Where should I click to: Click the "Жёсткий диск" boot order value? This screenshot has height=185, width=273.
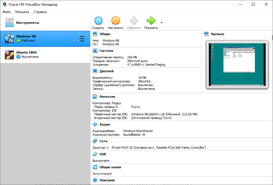click(x=137, y=61)
